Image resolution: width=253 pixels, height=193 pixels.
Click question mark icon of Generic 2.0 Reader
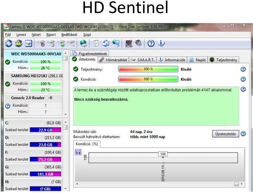[x=8, y=106]
